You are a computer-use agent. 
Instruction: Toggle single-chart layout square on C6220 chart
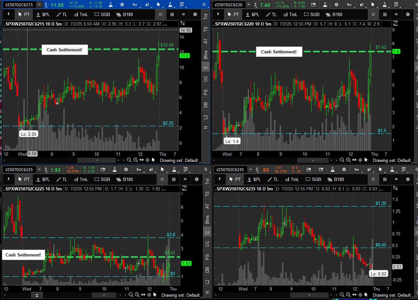click(x=373, y=14)
